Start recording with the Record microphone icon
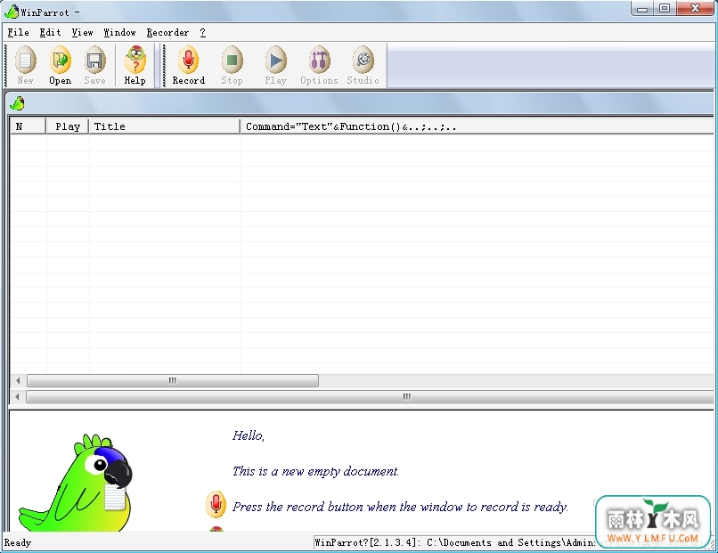The width and height of the screenshot is (718, 553). [188, 60]
